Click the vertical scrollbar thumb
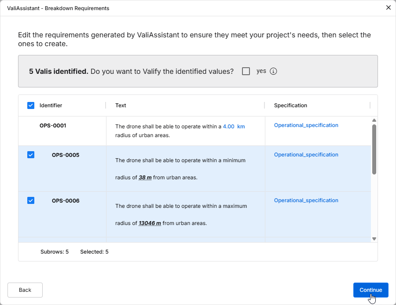Viewport: 396px width, 305px height. coord(374,149)
